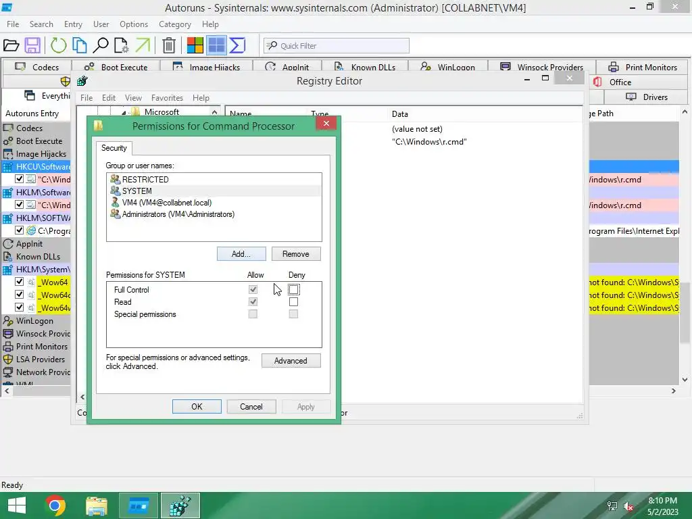Click Autoruns horizontal scroll right arrow

pos(674,391)
